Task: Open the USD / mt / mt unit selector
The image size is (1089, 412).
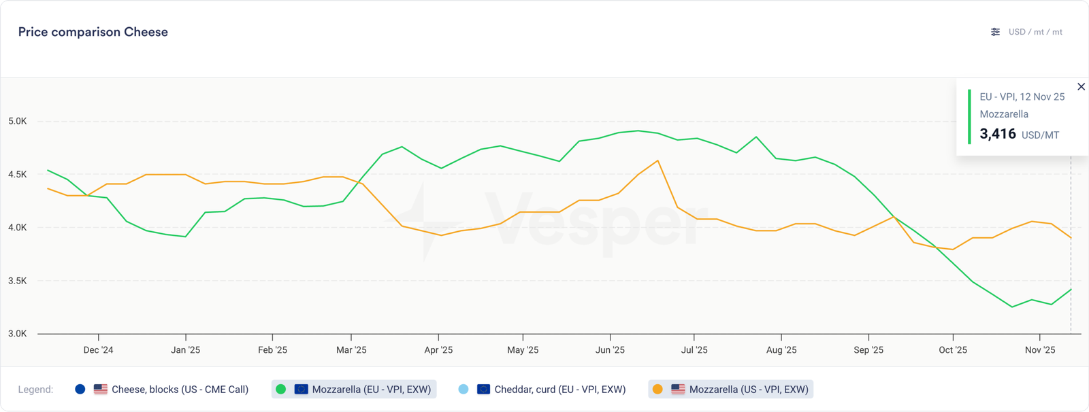Action: click(1035, 32)
